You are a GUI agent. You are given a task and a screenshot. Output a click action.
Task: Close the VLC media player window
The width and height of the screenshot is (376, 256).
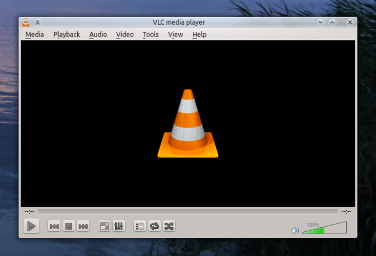coord(350,22)
